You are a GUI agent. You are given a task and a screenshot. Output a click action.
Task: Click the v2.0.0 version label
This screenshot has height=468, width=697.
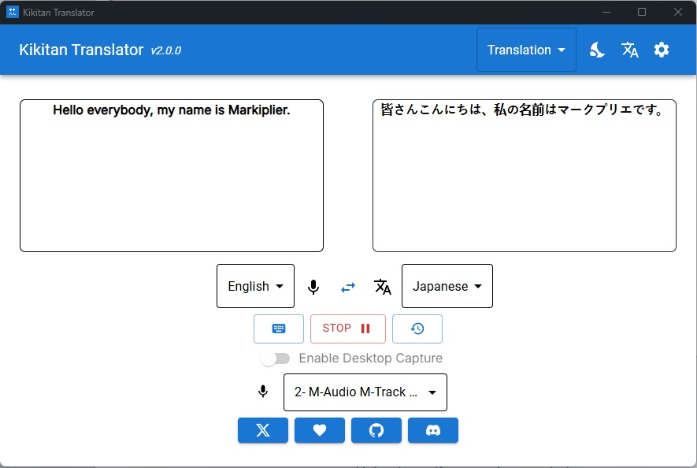click(166, 50)
